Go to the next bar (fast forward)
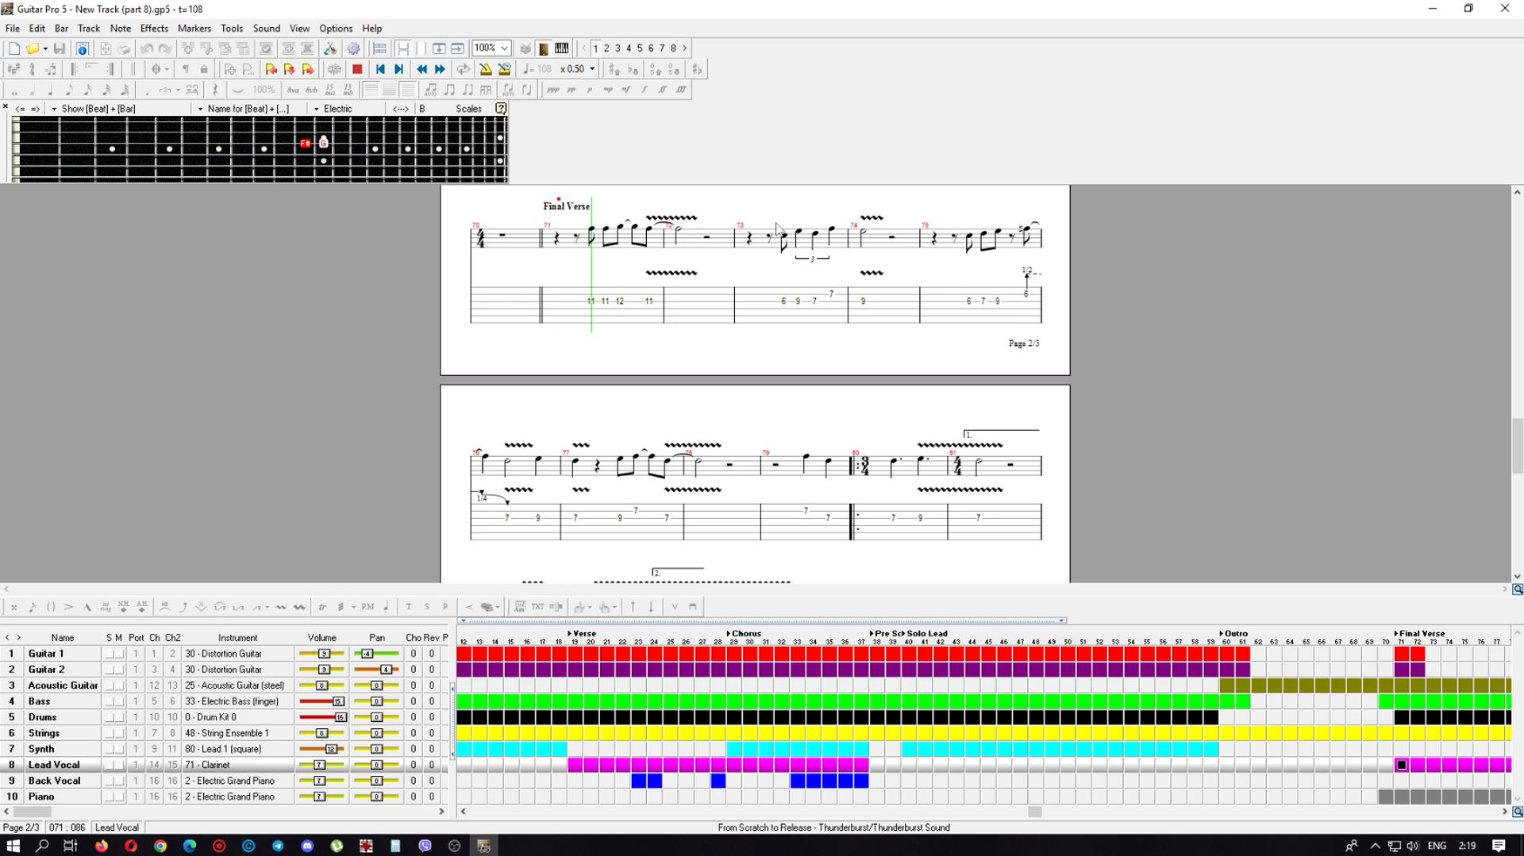This screenshot has height=856, width=1524. pyautogui.click(x=441, y=69)
